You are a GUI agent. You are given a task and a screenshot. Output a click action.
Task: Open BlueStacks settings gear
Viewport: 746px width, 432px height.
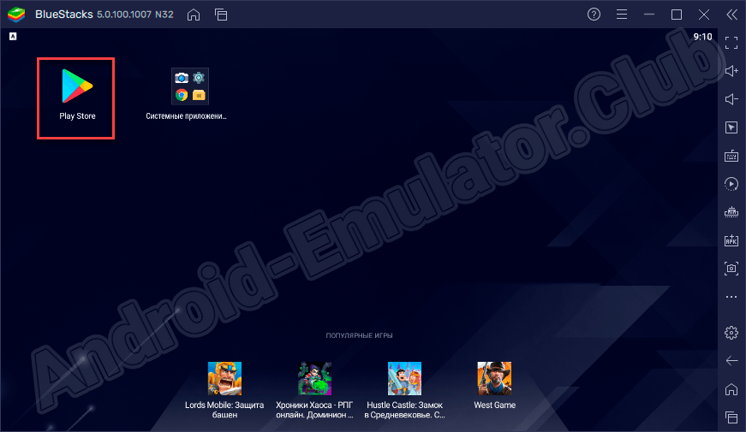731,332
